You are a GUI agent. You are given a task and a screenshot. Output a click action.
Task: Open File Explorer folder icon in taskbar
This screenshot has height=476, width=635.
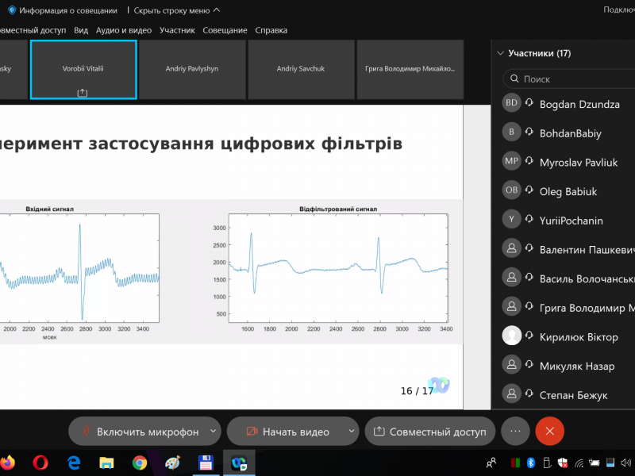[x=107, y=462]
